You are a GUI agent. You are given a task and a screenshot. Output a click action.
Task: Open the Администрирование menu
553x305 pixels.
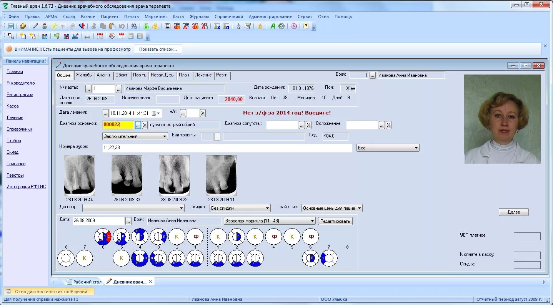(270, 17)
